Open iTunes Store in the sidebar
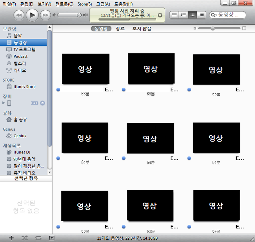The width and height of the screenshot is (255, 242). coord(24,87)
